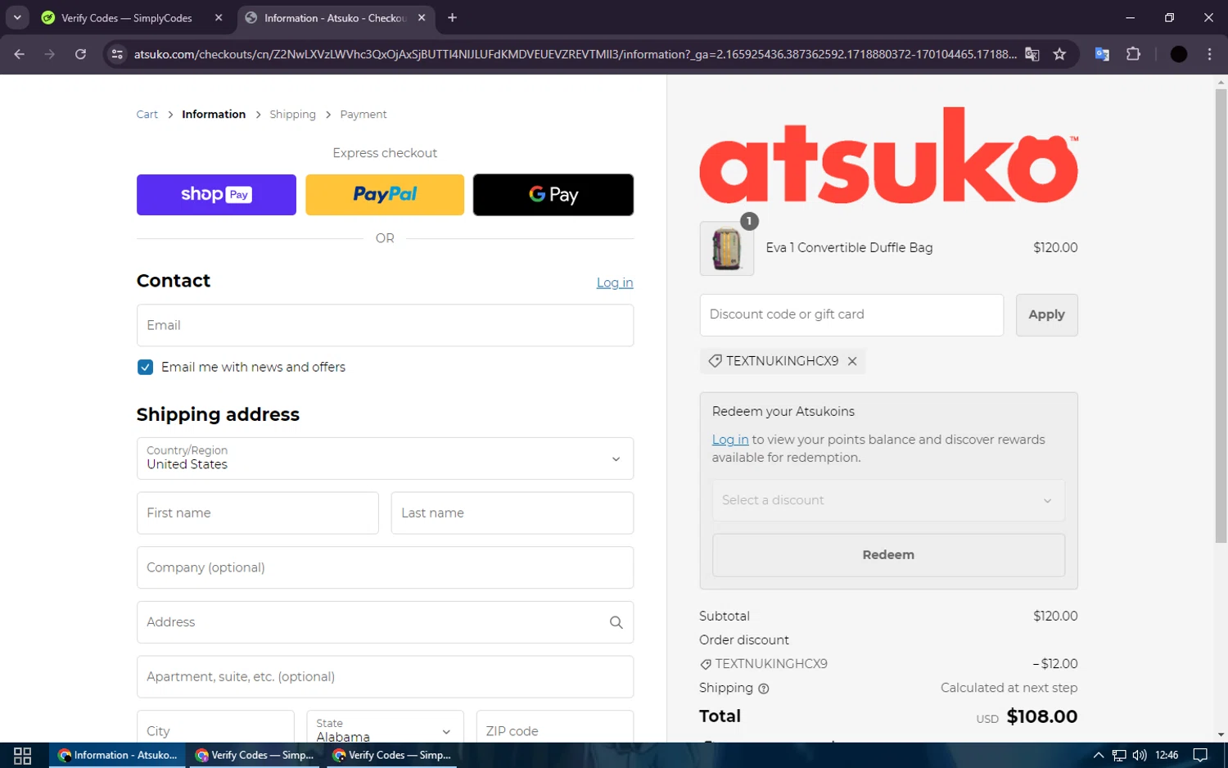Focus the Email input field
1228x768 pixels.
coord(385,325)
